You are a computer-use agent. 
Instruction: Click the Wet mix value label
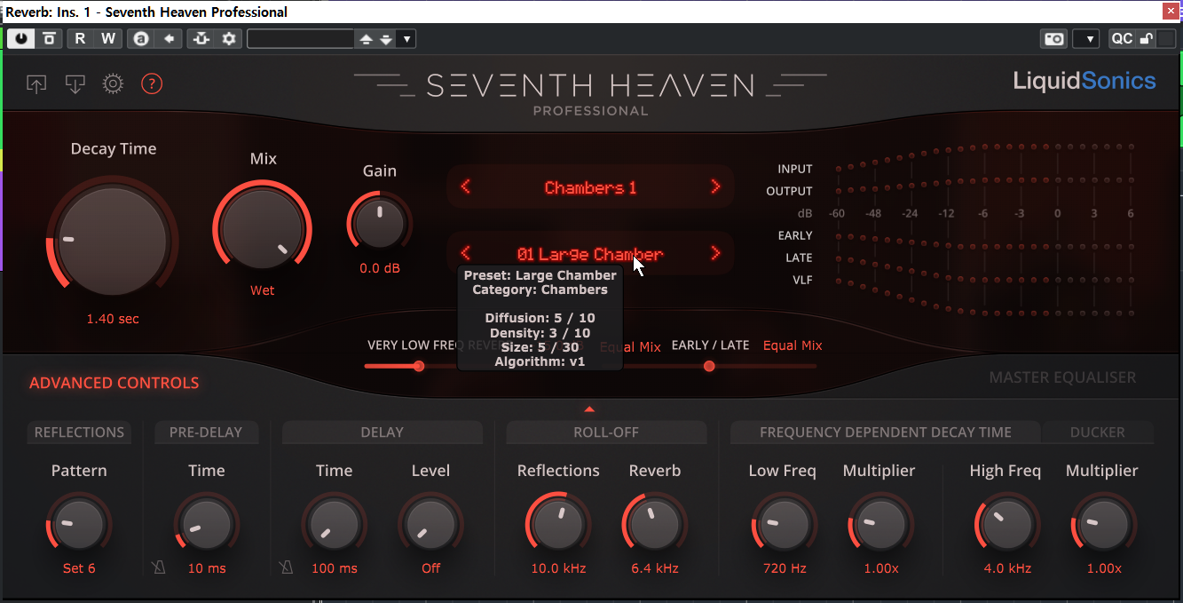coord(263,290)
